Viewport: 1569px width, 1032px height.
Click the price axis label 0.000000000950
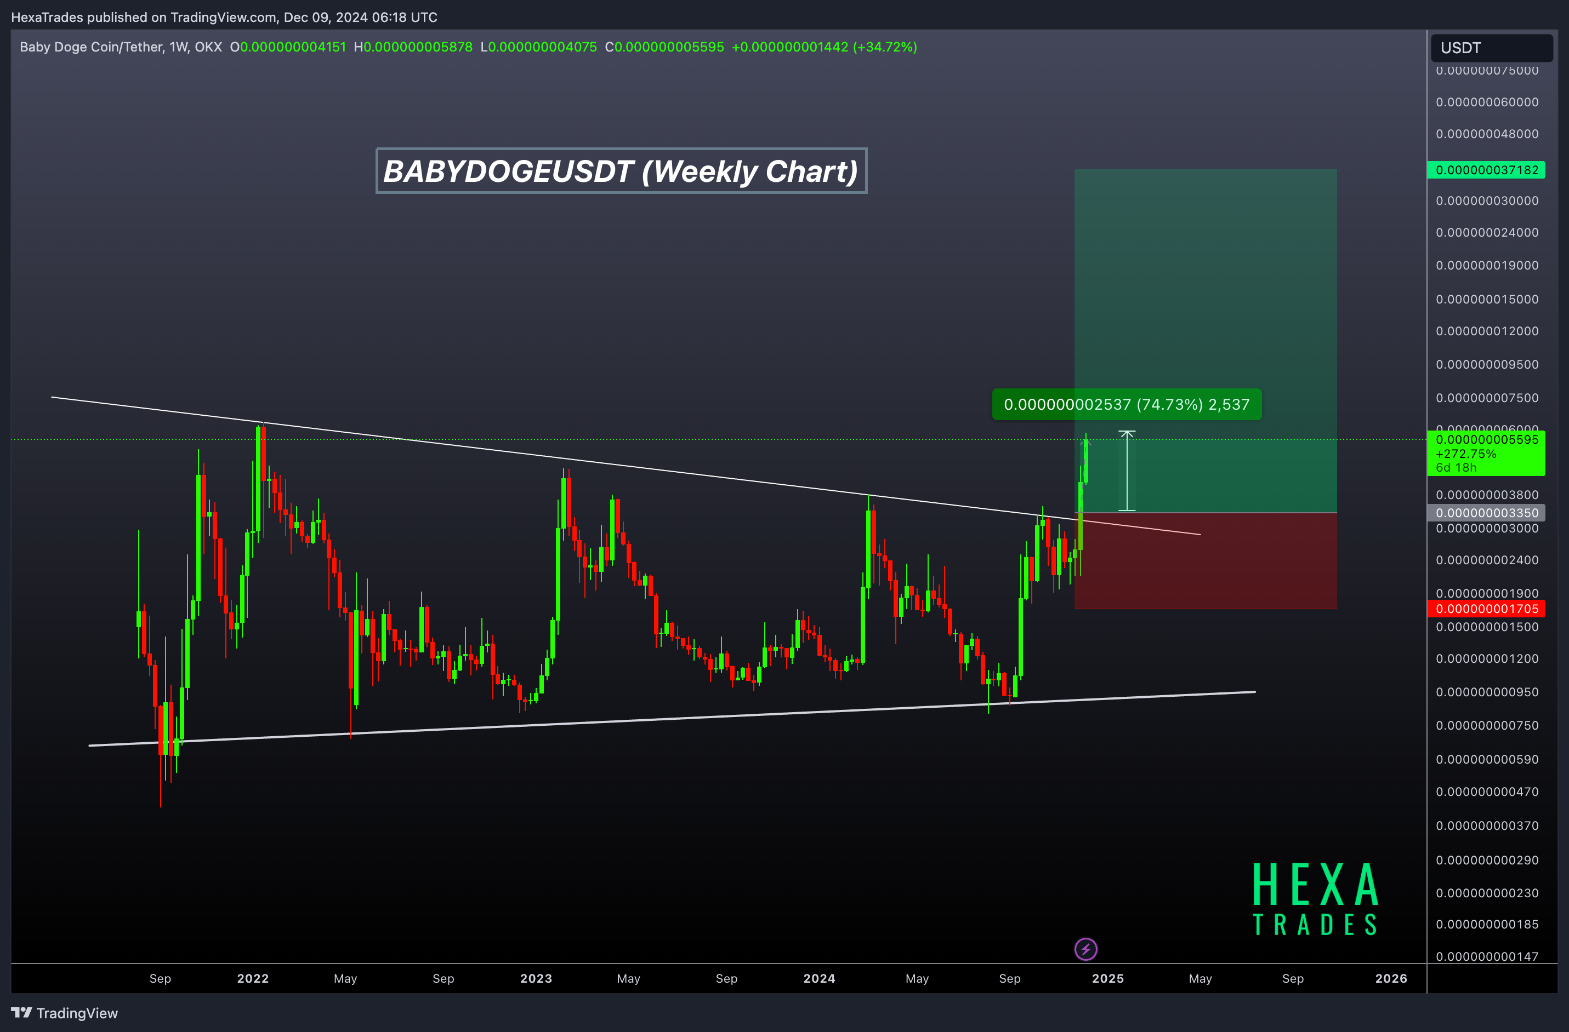(x=1487, y=692)
